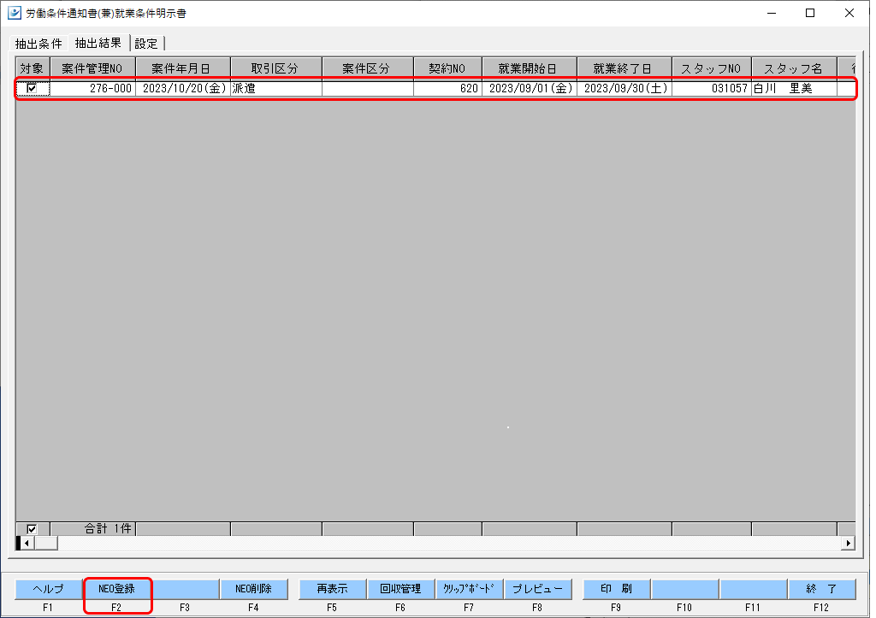Click the empty 案件区分 cell in row 276-000
876x618 pixels.
(368, 88)
